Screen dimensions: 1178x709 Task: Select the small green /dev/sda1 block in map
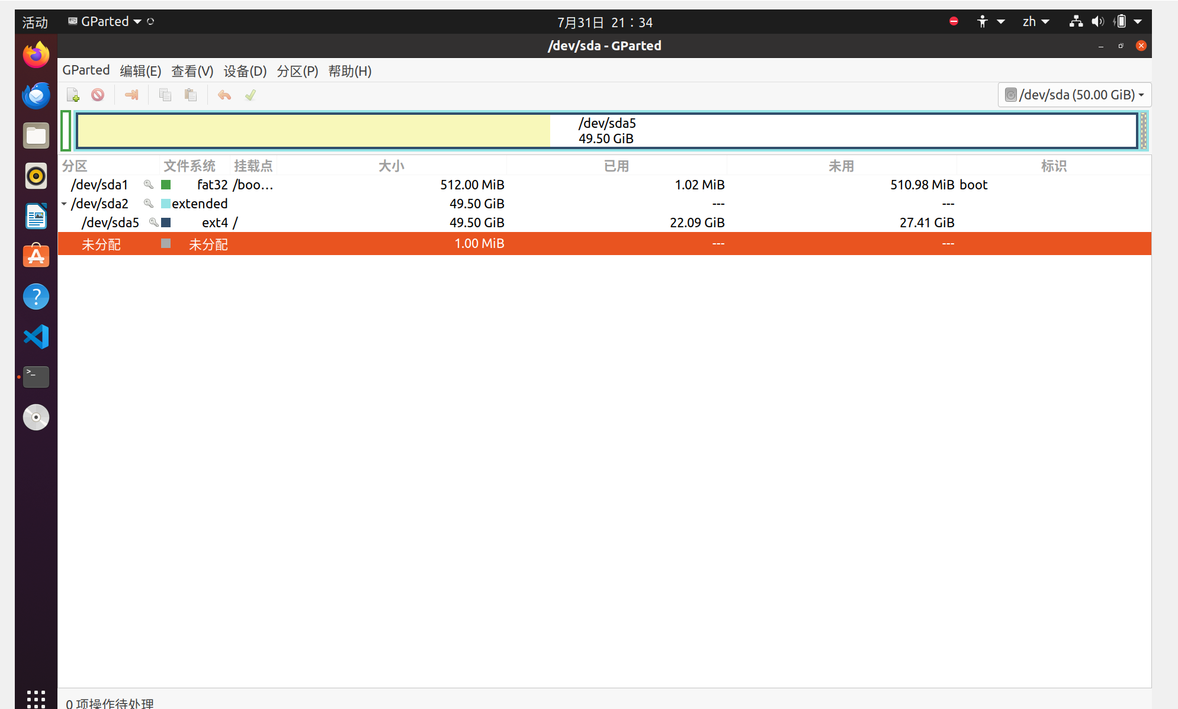pyautogui.click(x=66, y=131)
